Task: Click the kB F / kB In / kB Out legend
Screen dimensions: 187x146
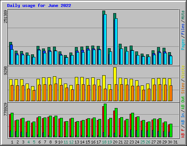Action: (183, 117)
